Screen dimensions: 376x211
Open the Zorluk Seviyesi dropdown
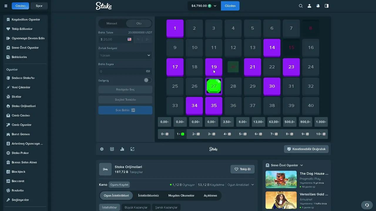125,55
